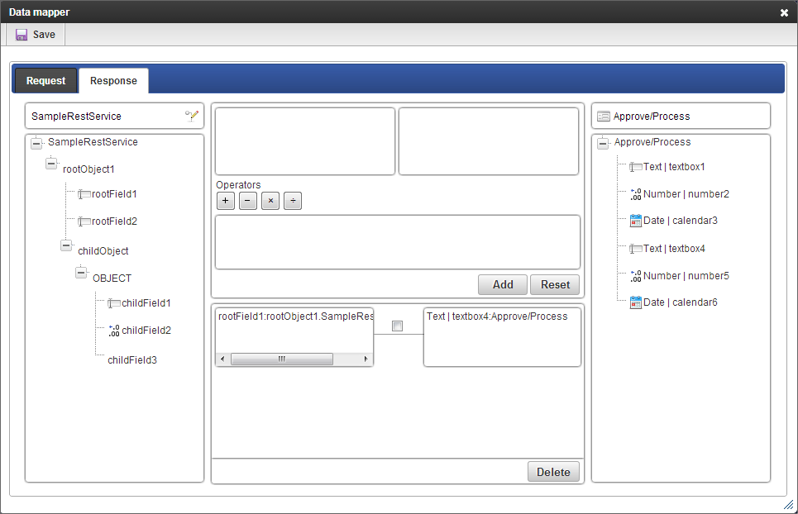Insert the multiply operator
The width and height of the screenshot is (798, 514).
pos(270,201)
